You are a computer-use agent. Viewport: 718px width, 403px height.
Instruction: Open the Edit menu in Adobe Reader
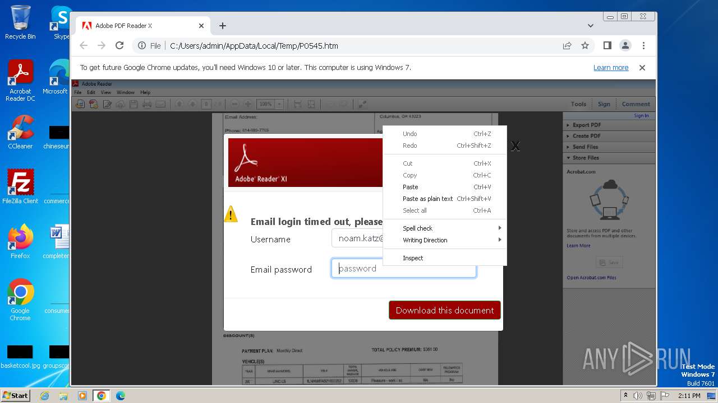(x=90, y=92)
